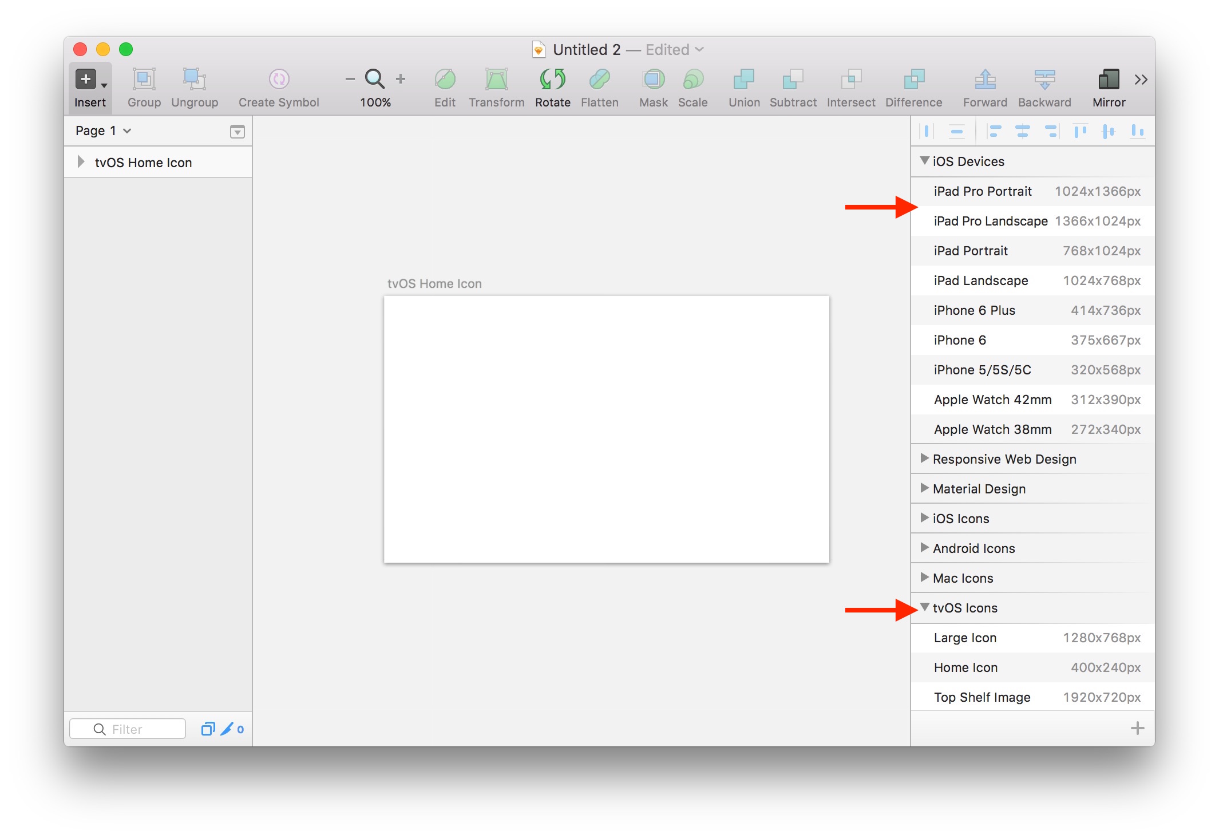Toggle the layer copy filter icon
The image size is (1219, 838).
point(208,729)
